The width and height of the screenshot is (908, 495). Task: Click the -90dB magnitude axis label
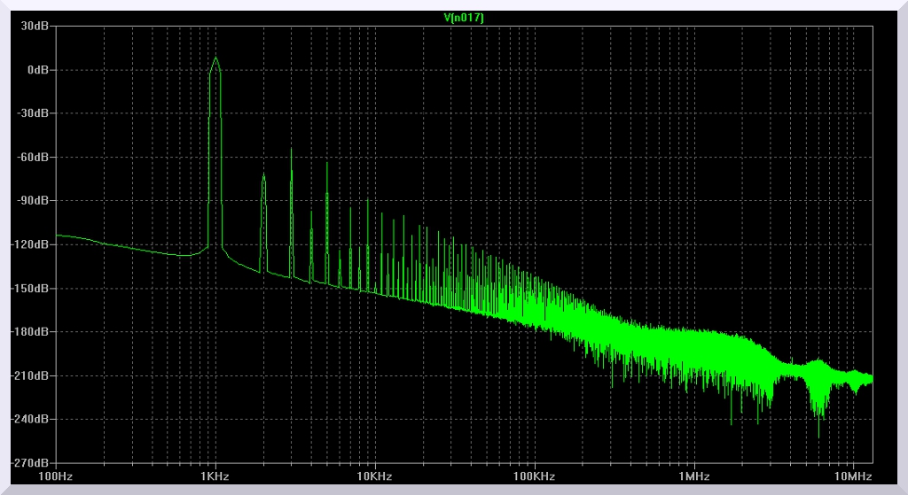pyautogui.click(x=32, y=201)
